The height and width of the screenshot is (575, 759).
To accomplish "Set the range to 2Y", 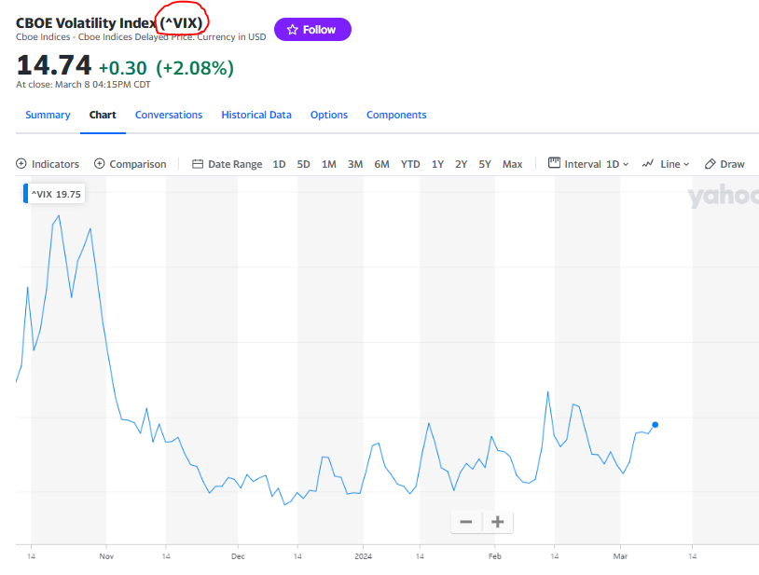I will click(462, 164).
